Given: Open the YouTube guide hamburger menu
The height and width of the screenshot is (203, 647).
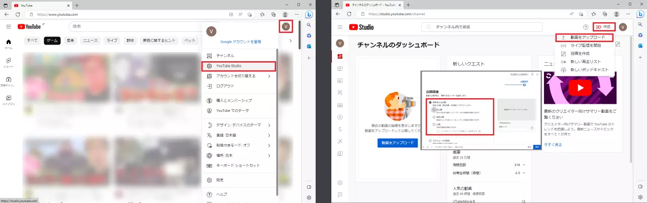Looking at the screenshot, I should click(x=8, y=26).
